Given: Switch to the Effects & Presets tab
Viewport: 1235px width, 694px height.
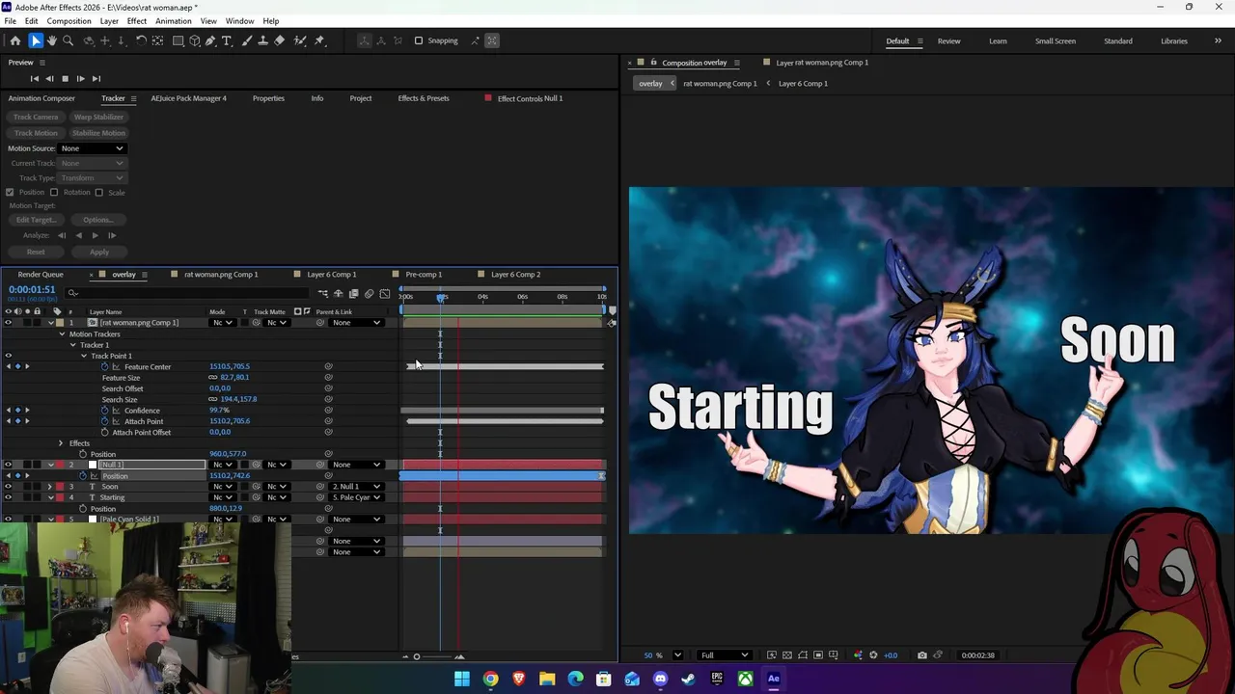Looking at the screenshot, I should tap(424, 98).
